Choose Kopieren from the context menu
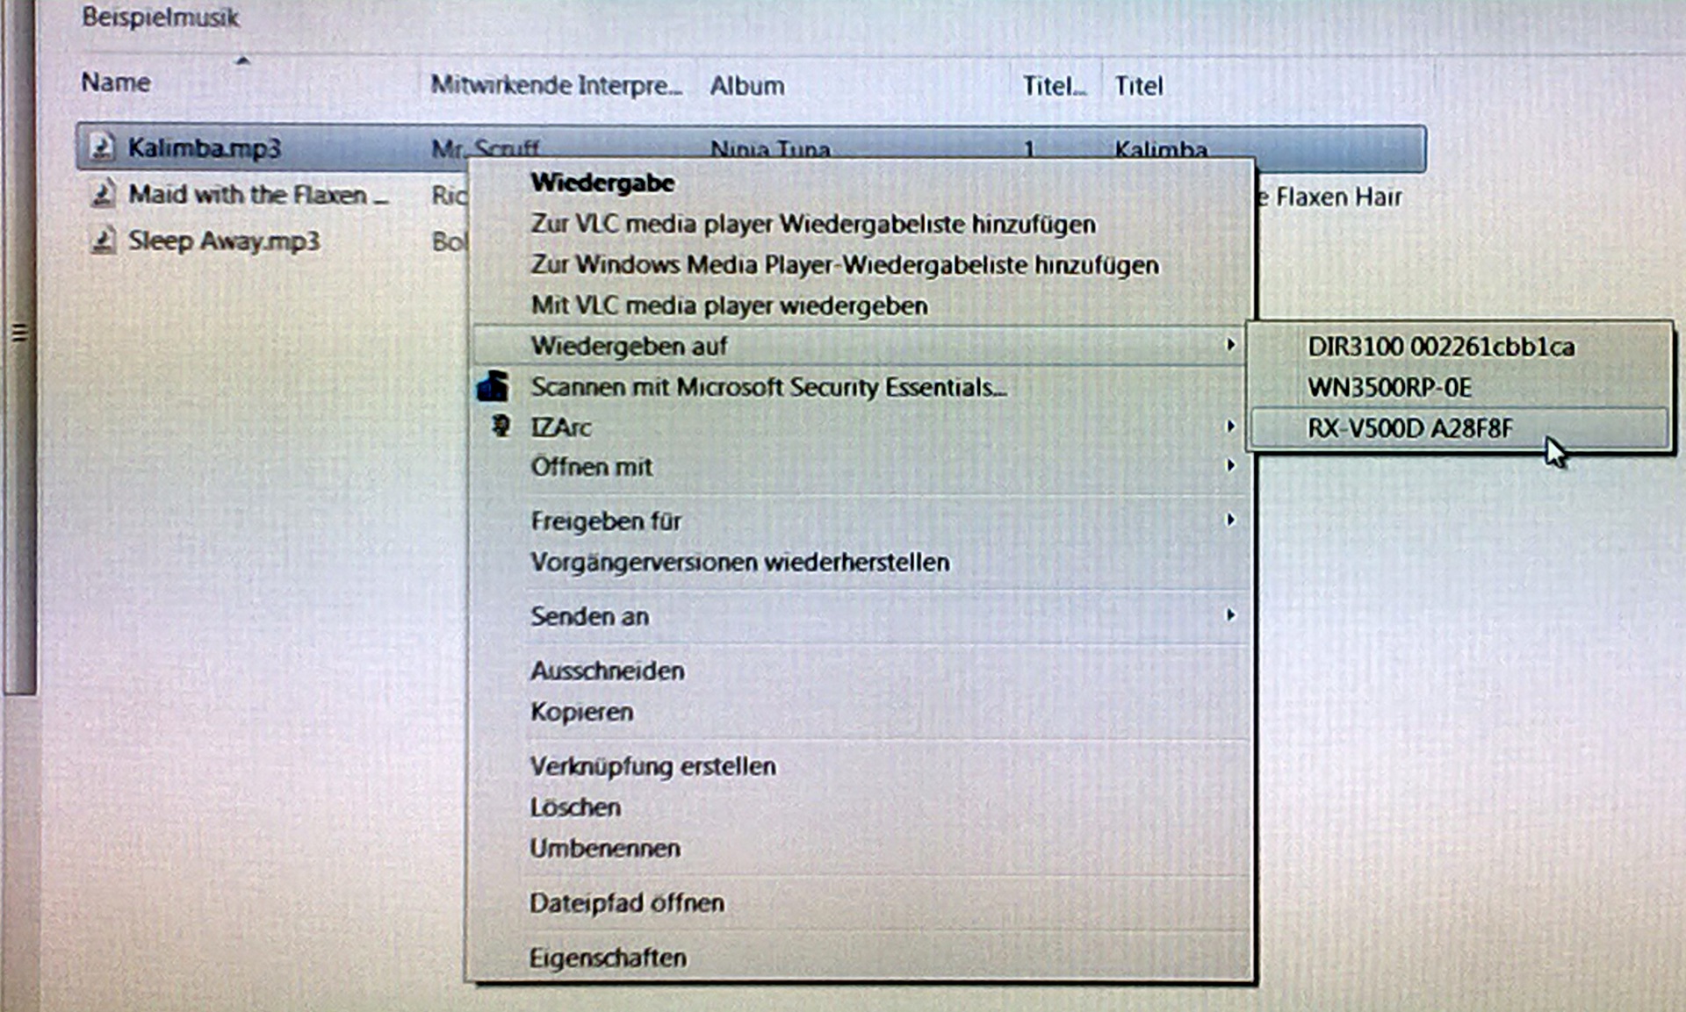The image size is (1686, 1012). tap(581, 711)
